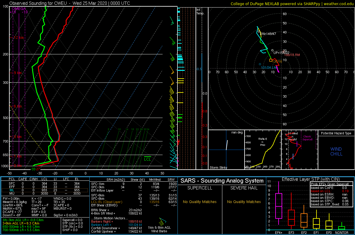Click the SFC-3km shear row label
Image resolution: width=355 pixels, height=235 pixels.
point(97,187)
